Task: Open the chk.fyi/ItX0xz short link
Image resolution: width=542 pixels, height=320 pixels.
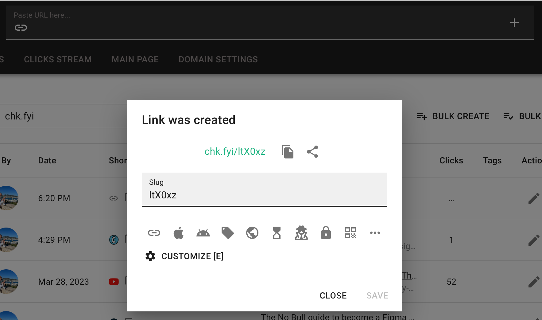Action: point(235,152)
